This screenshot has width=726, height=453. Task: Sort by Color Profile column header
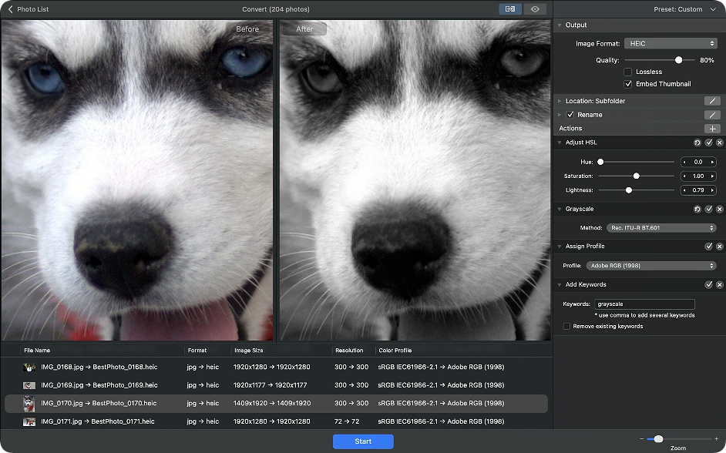(395, 351)
